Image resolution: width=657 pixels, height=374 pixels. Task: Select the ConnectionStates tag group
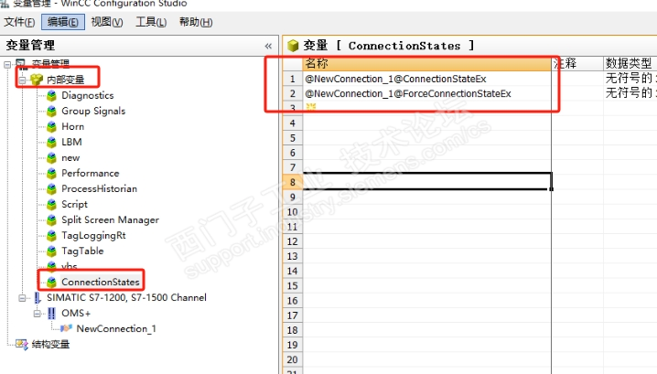pyautogui.click(x=100, y=282)
